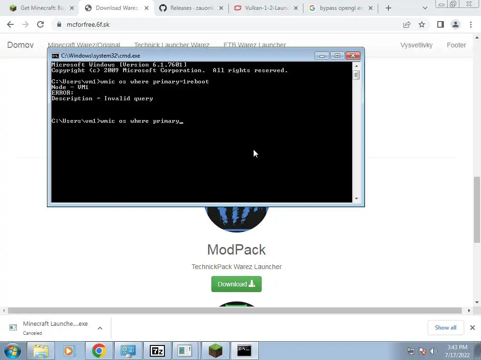Screen dimensions: 481x360
Task: Click the browser forward arrow
Action: (x=25, y=24)
